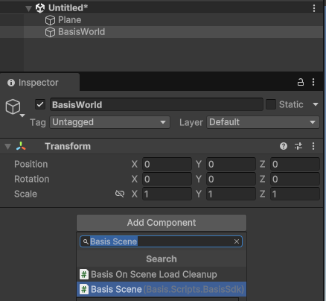Open the Layer dropdown showing Default
Viewport: 326px width, 301px height.
pyautogui.click(x=263, y=122)
